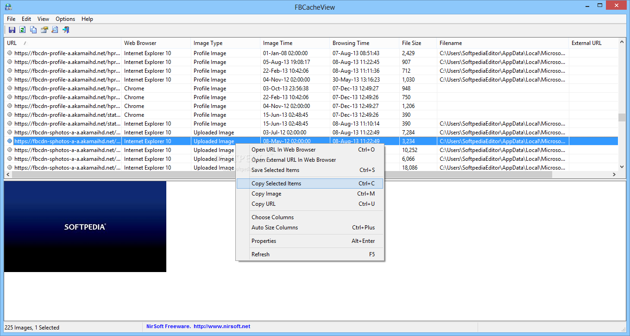Click the 08-May-12 02:00:00 cell in selected row
Image resolution: width=630 pixels, height=336 pixels.
coord(286,141)
